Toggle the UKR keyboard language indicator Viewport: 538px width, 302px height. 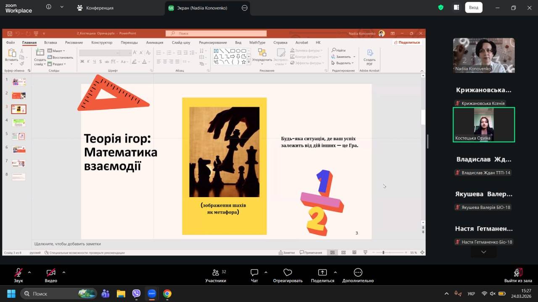471,294
